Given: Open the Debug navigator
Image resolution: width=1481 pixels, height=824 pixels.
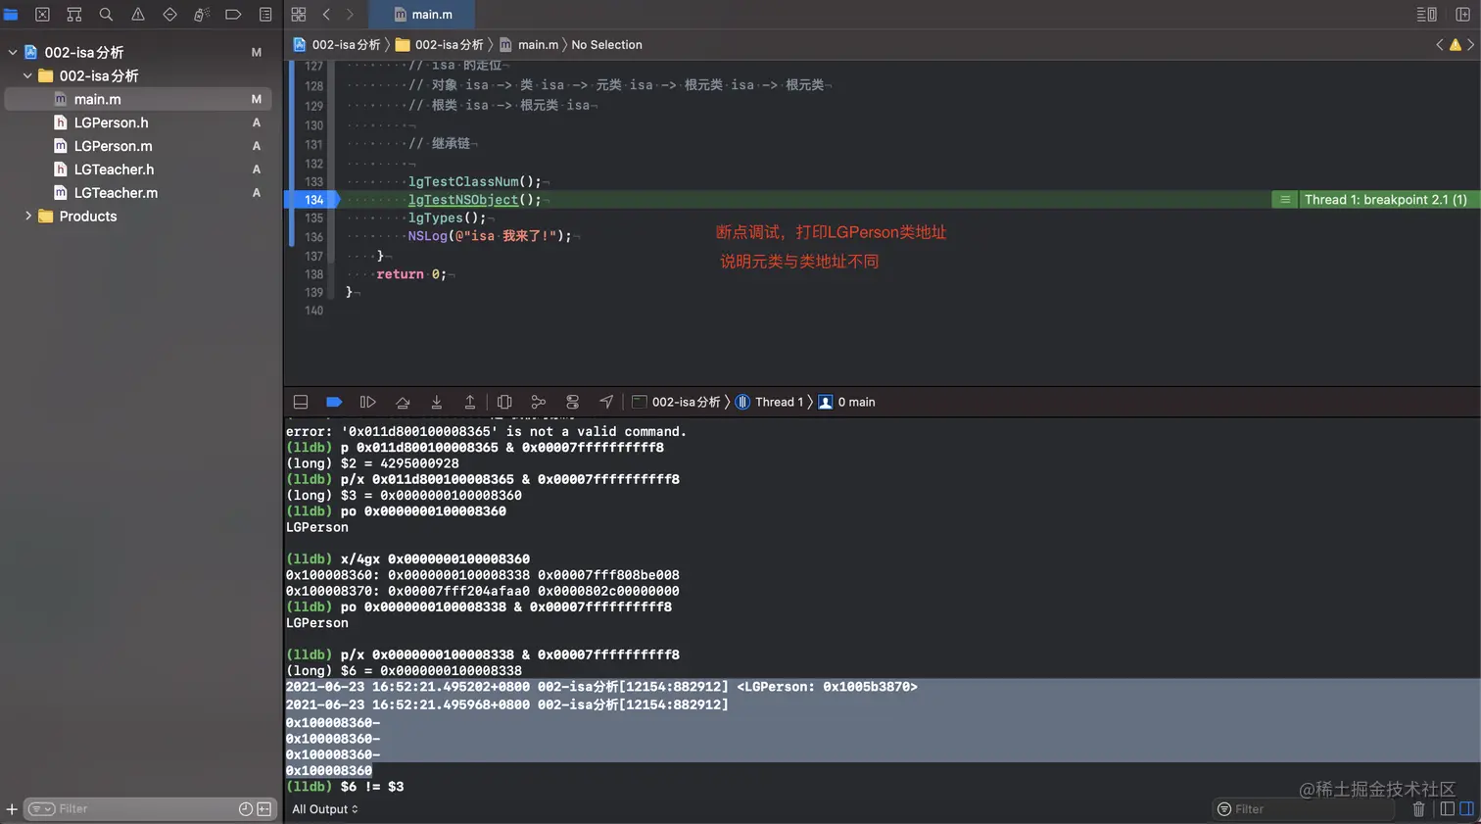Looking at the screenshot, I should pyautogui.click(x=202, y=15).
